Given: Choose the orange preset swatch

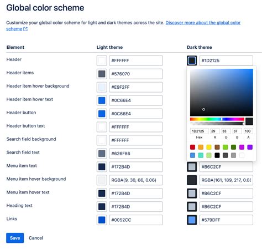Looking at the screenshot, I should pos(201,147).
